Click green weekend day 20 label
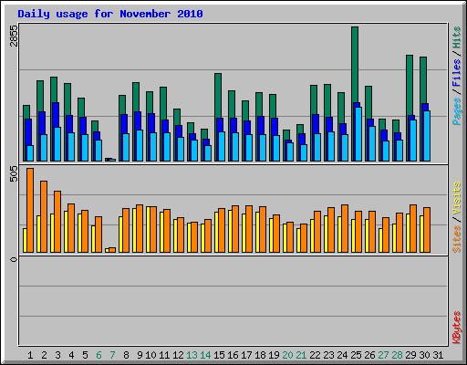Image resolution: width=467 pixels, height=365 pixels. pyautogui.click(x=287, y=355)
